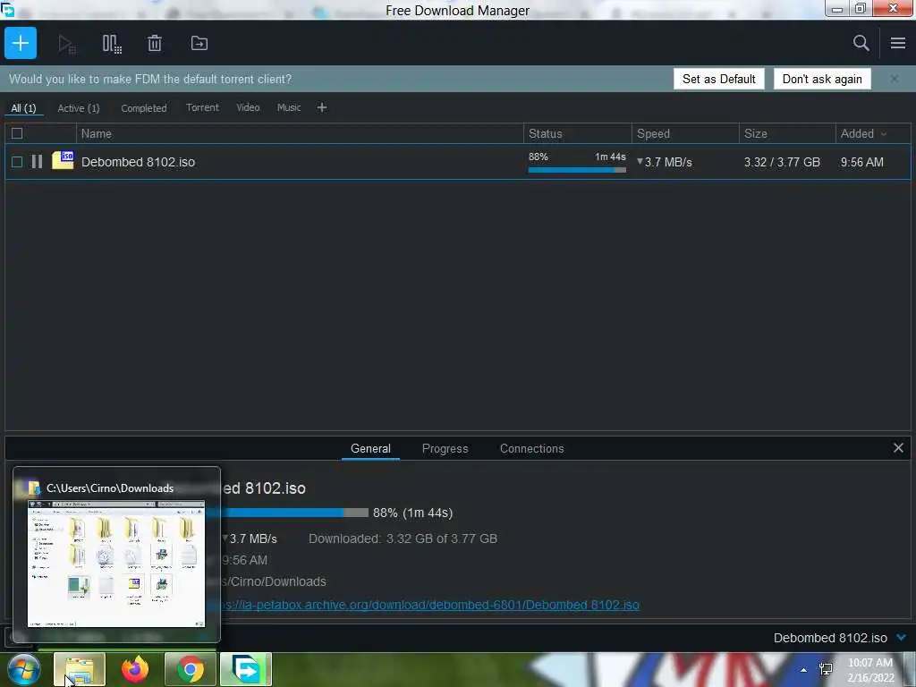This screenshot has width=916, height=687.
Task: Click the iso file type icon
Action: click(63, 160)
